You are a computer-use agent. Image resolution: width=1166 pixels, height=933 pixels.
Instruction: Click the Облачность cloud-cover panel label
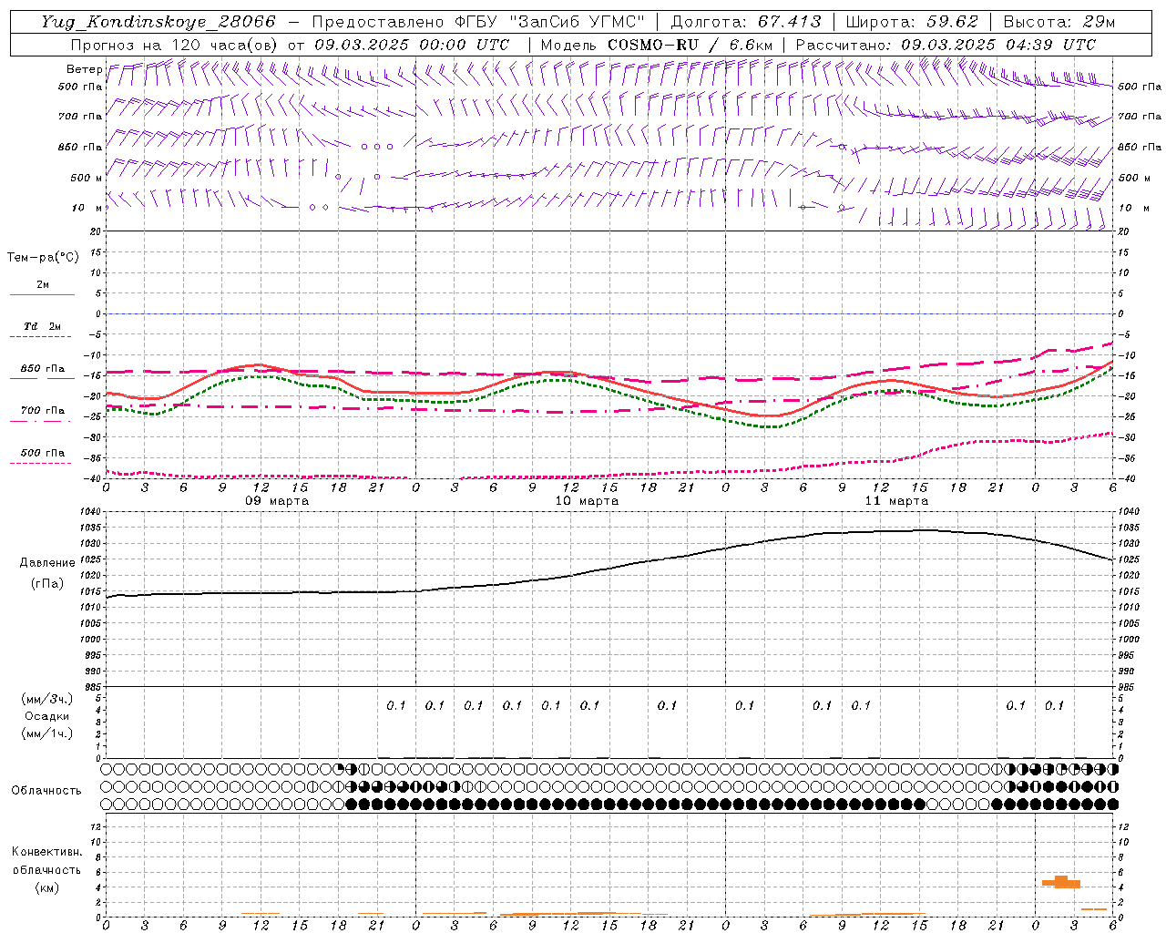46,791
